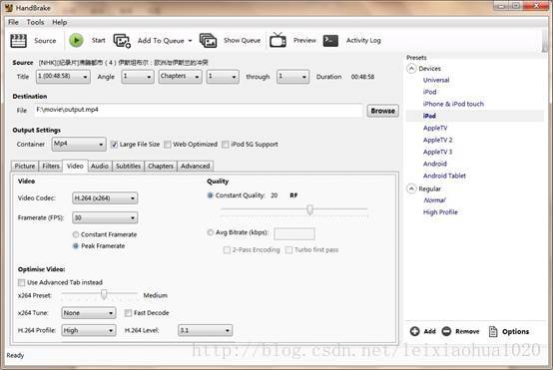Image resolution: width=553 pixels, height=370 pixels.
Task: Select Avg Bitrate (kbps) radio option
Action: 211,232
